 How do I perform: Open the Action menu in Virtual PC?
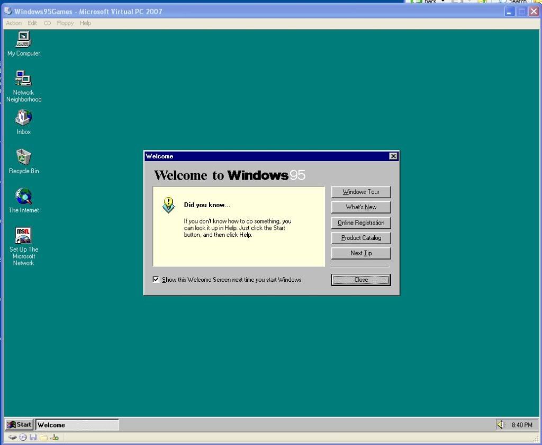(x=14, y=23)
